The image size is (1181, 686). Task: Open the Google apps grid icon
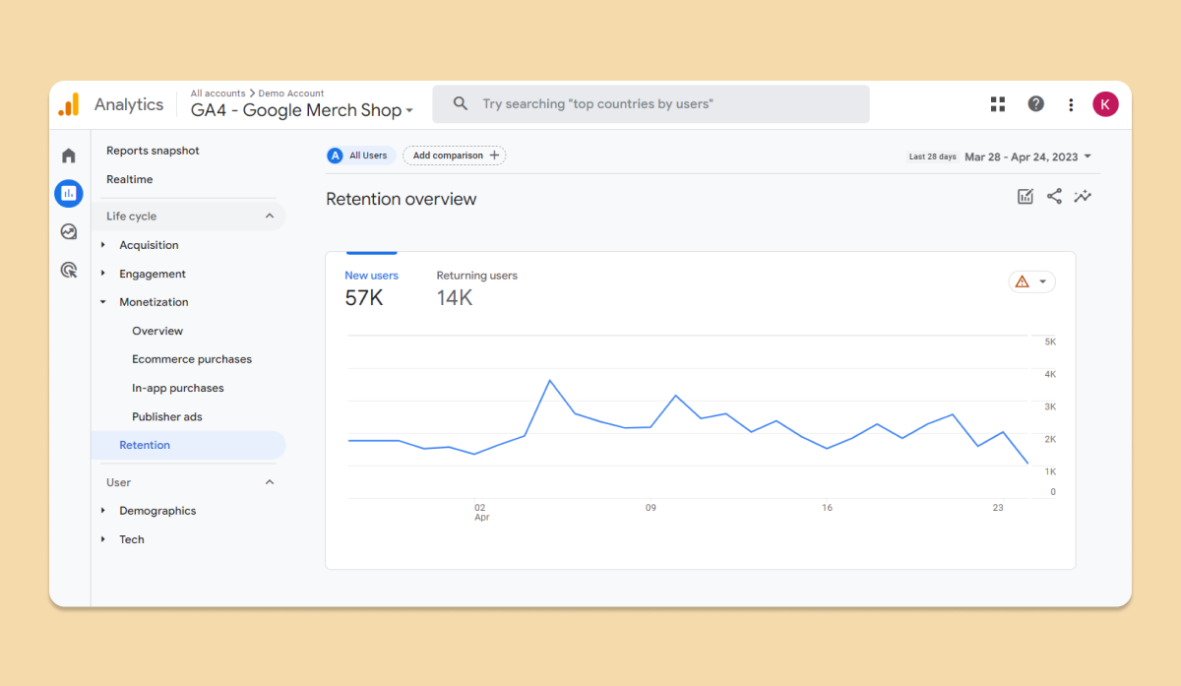point(998,104)
